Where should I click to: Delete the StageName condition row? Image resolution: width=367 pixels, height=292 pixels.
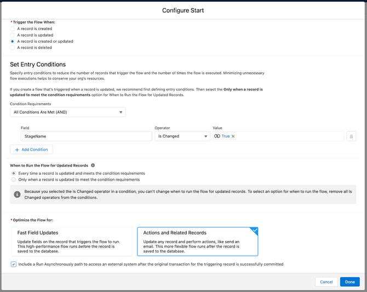pos(351,136)
